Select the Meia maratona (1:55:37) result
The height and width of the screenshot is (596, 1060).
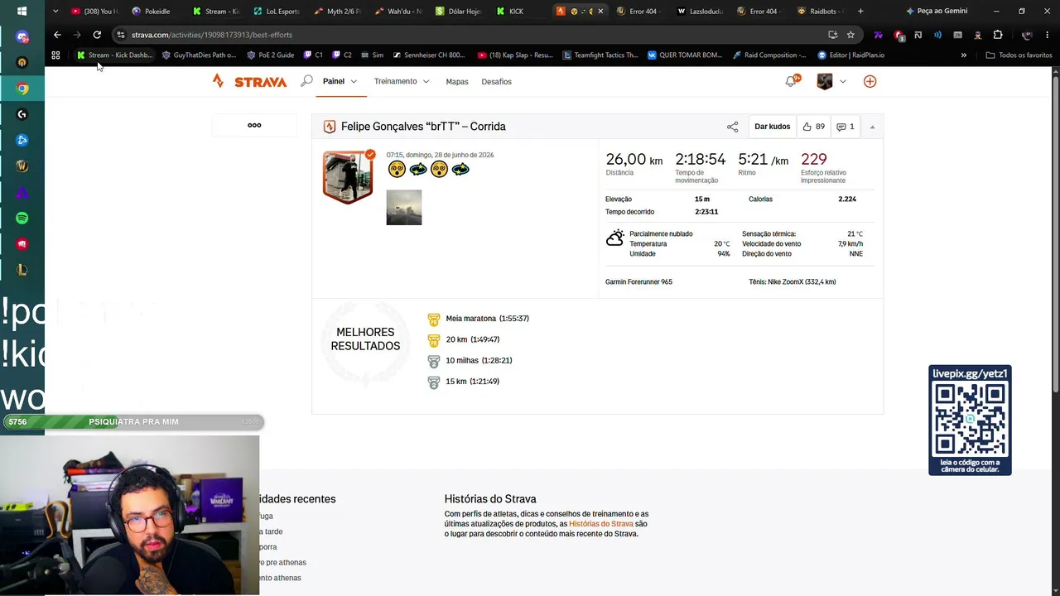pyautogui.click(x=487, y=319)
